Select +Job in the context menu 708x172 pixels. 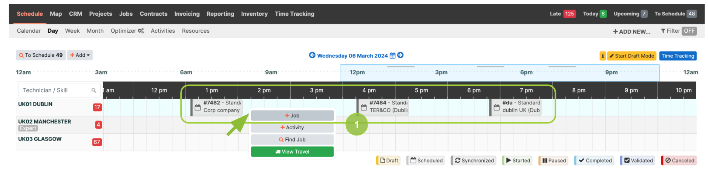(292, 116)
